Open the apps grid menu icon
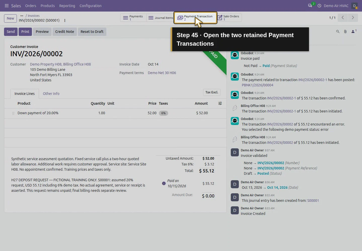 (7, 6)
